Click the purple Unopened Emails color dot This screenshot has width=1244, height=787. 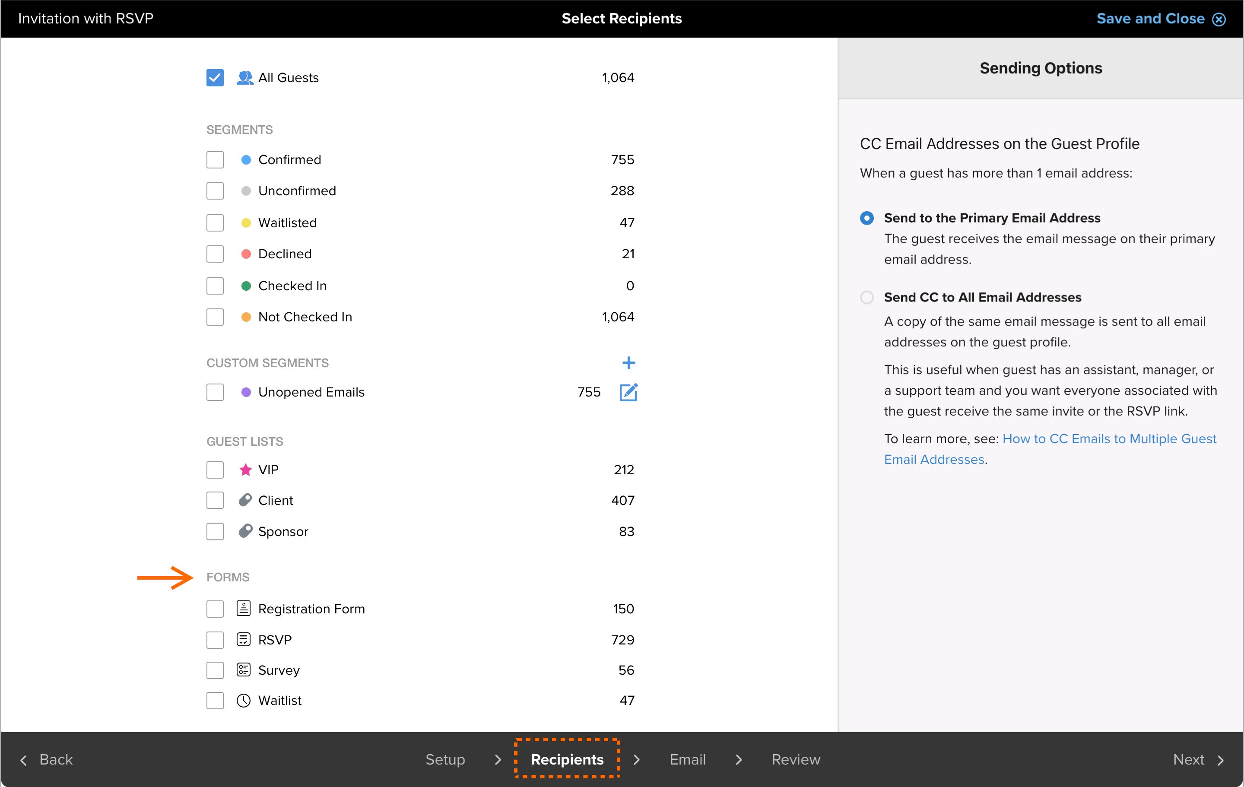pos(246,392)
